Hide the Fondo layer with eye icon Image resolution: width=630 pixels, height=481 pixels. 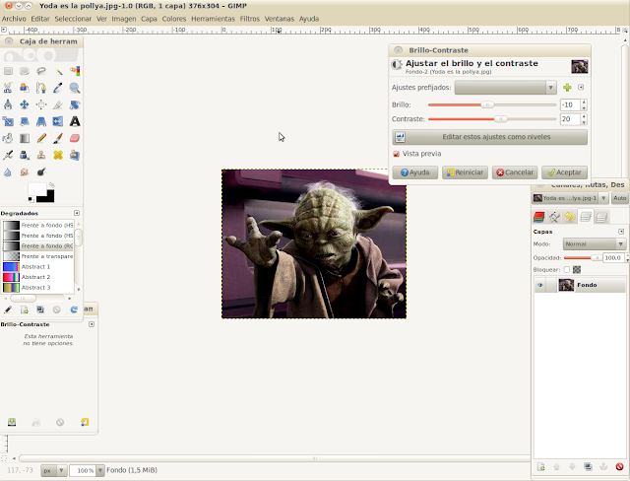coord(540,285)
